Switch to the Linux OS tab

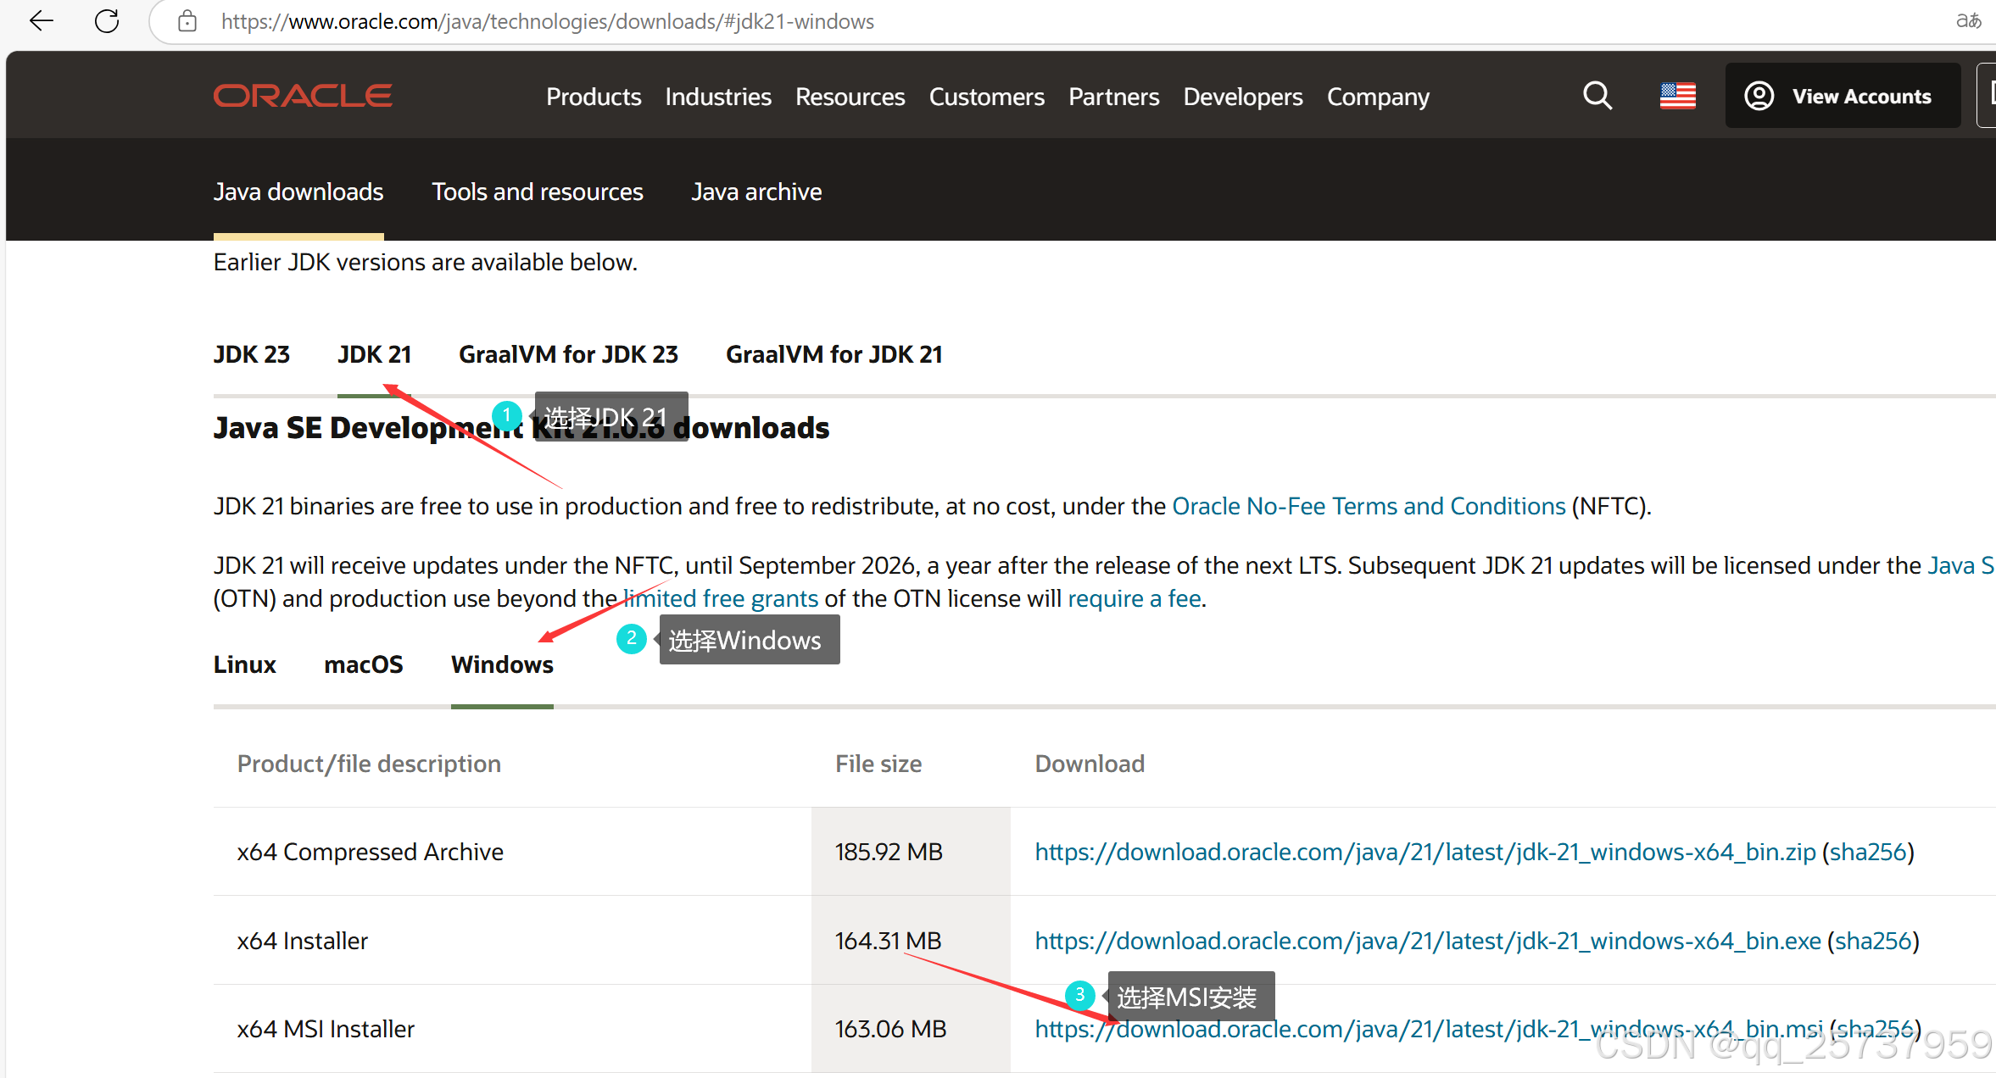(x=245, y=664)
